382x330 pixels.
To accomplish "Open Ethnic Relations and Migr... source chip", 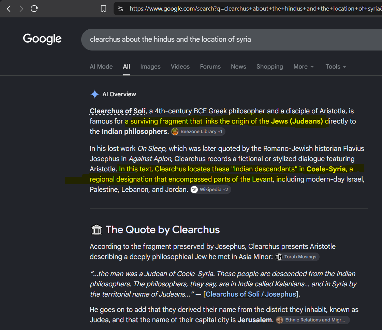I will (x=312, y=320).
